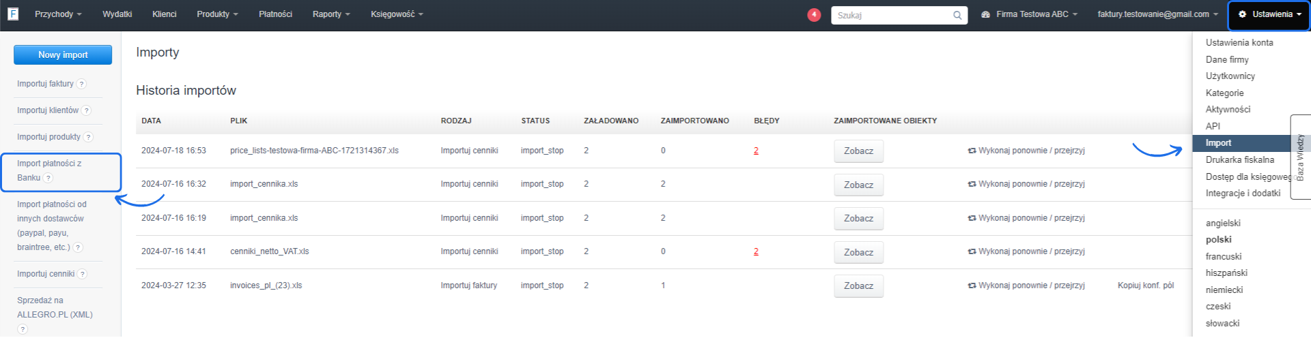Open Importuj produkty sidebar link
1311x340 pixels.
[x=48, y=137]
